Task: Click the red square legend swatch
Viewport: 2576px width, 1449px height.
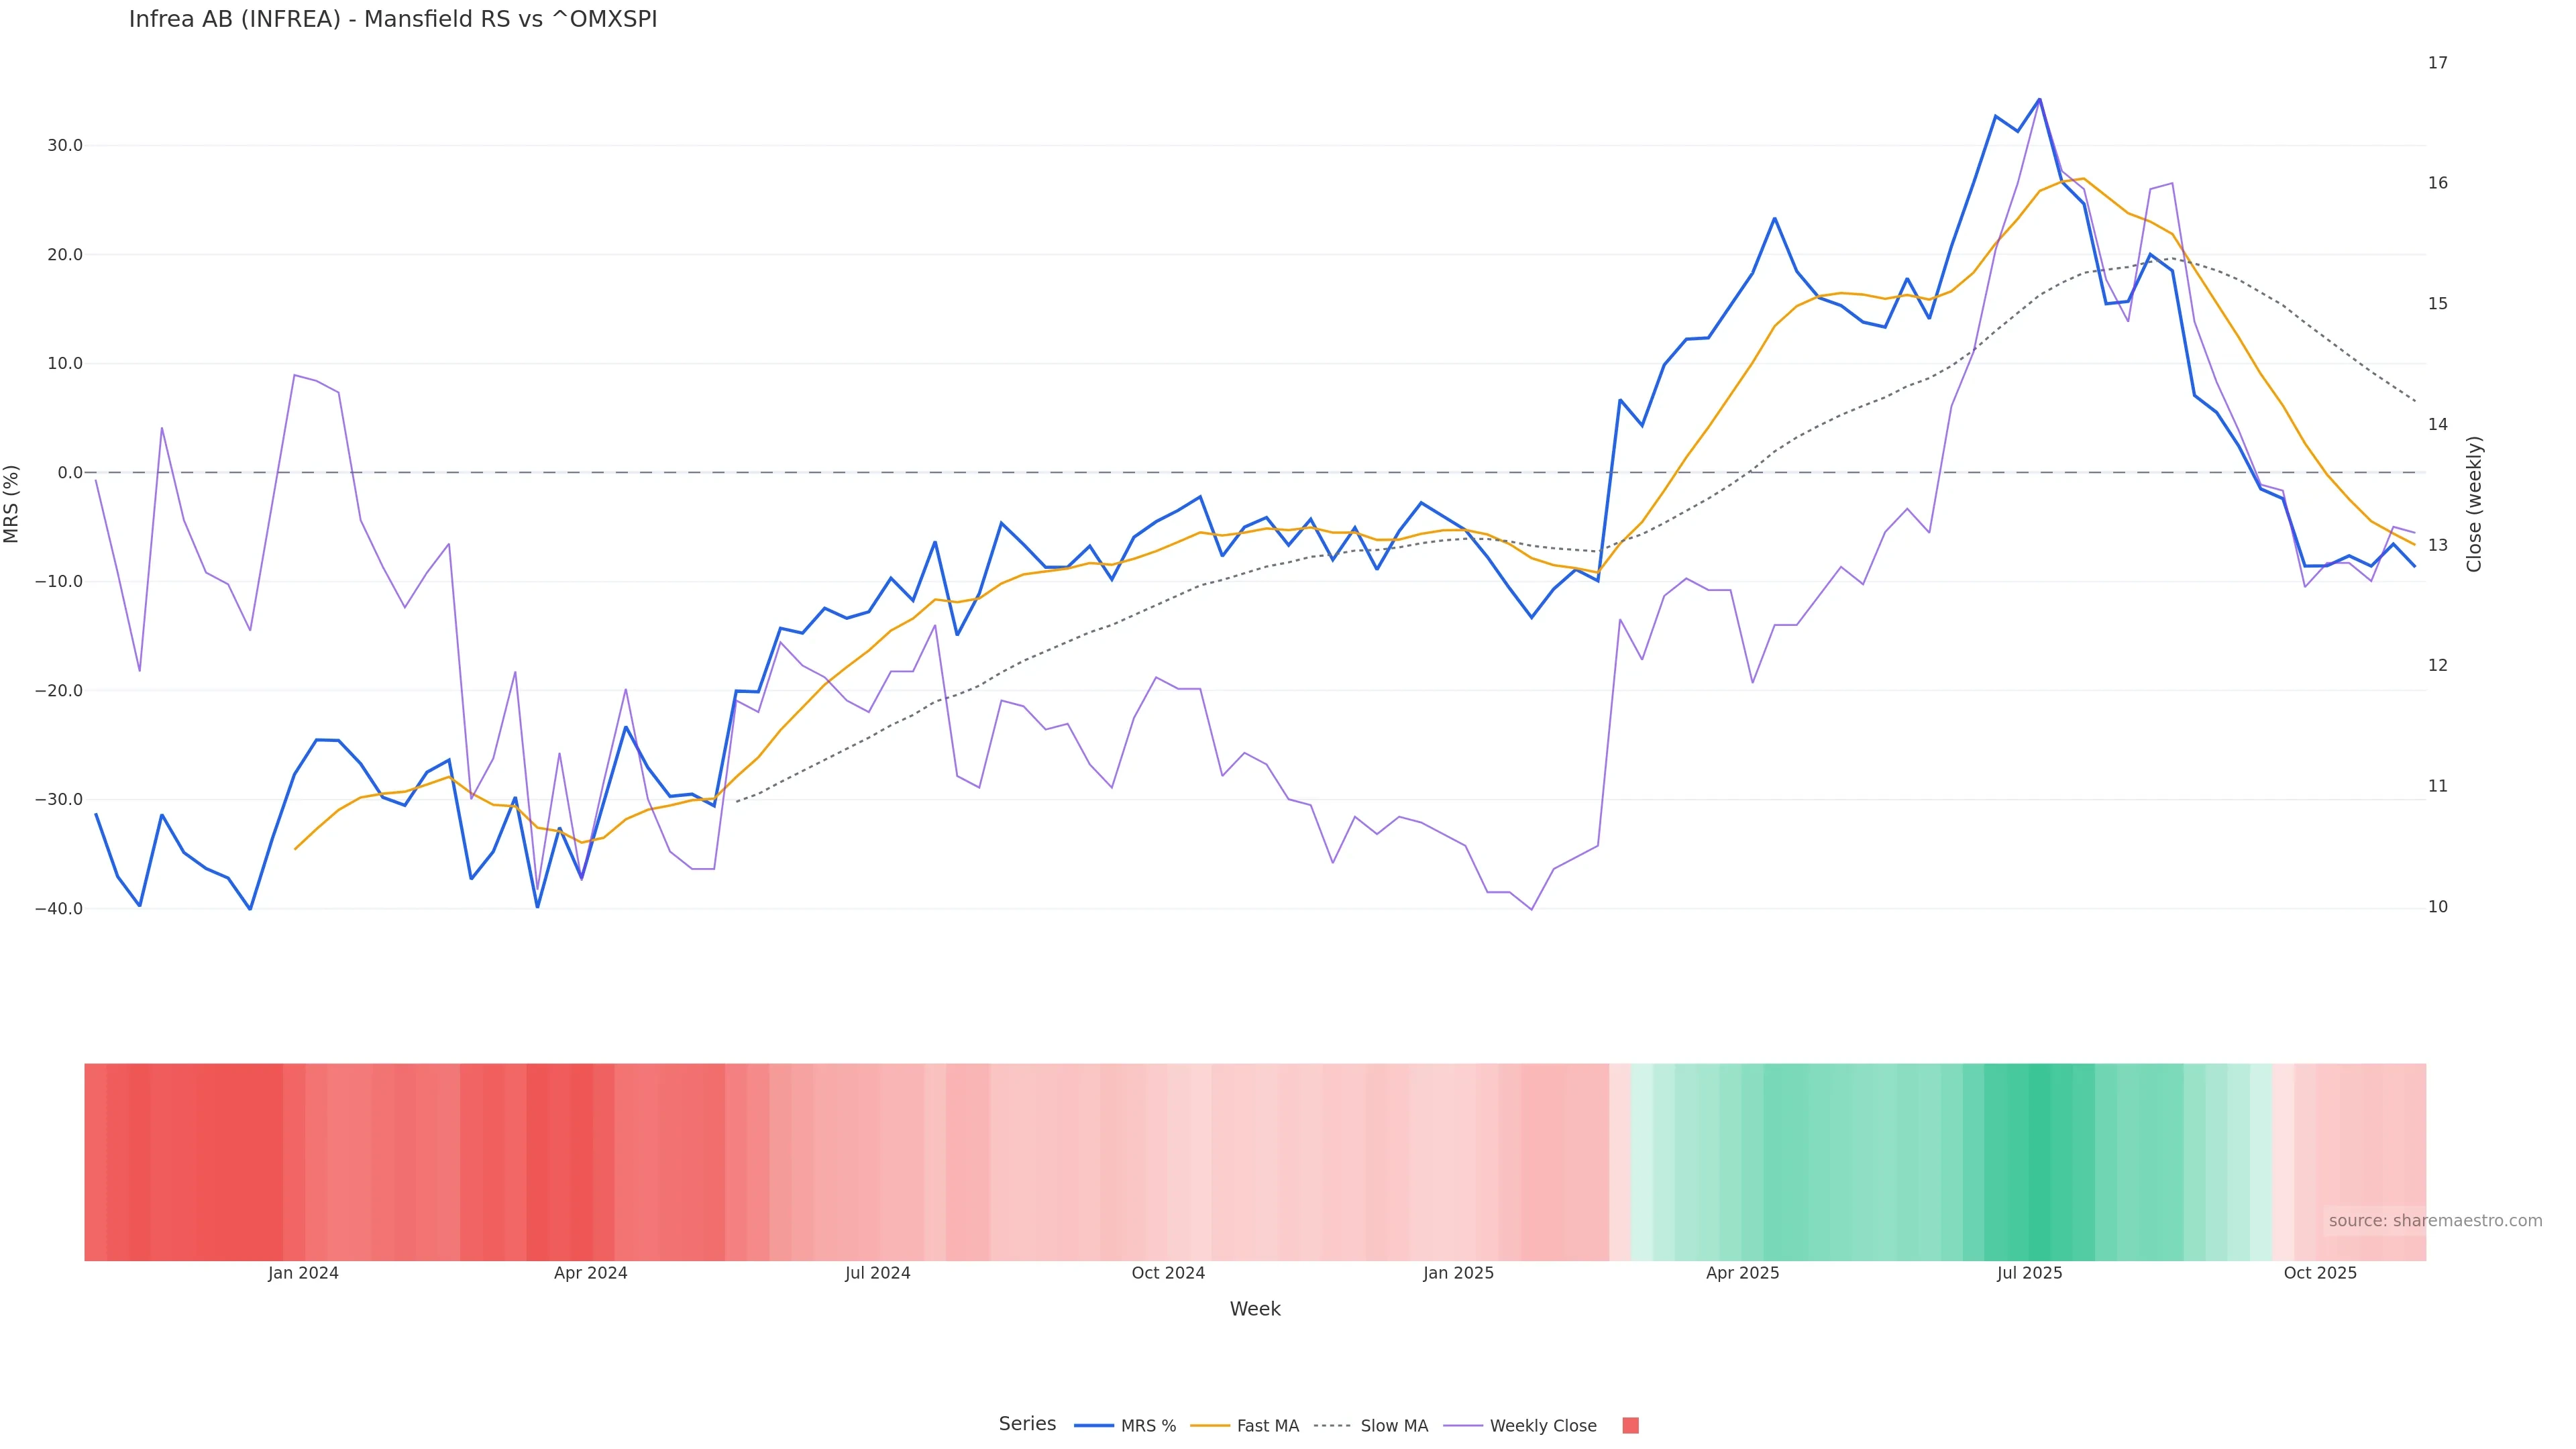Action: pos(1630,1426)
